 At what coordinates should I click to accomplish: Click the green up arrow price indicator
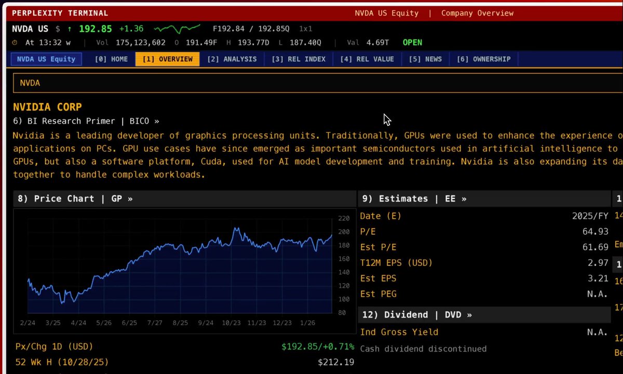[70, 29]
